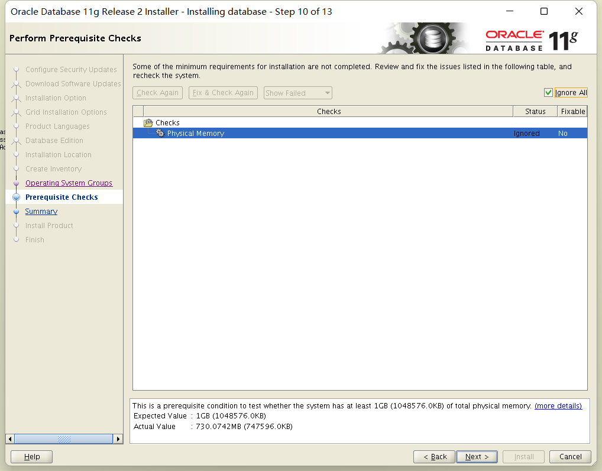Viewport: 602px width, 471px height.
Task: Maximize the installer window
Action: [x=544, y=11]
